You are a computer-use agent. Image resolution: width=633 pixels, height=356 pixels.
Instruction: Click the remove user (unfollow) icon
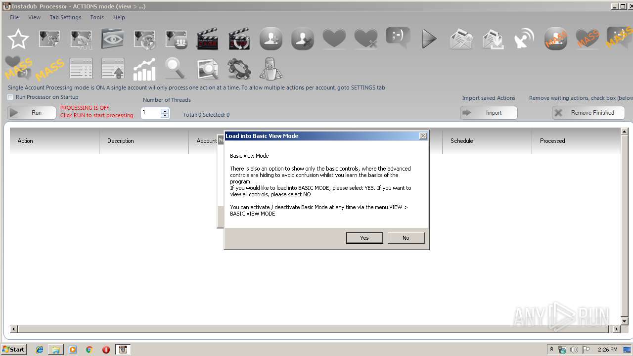pyautogui.click(x=303, y=39)
